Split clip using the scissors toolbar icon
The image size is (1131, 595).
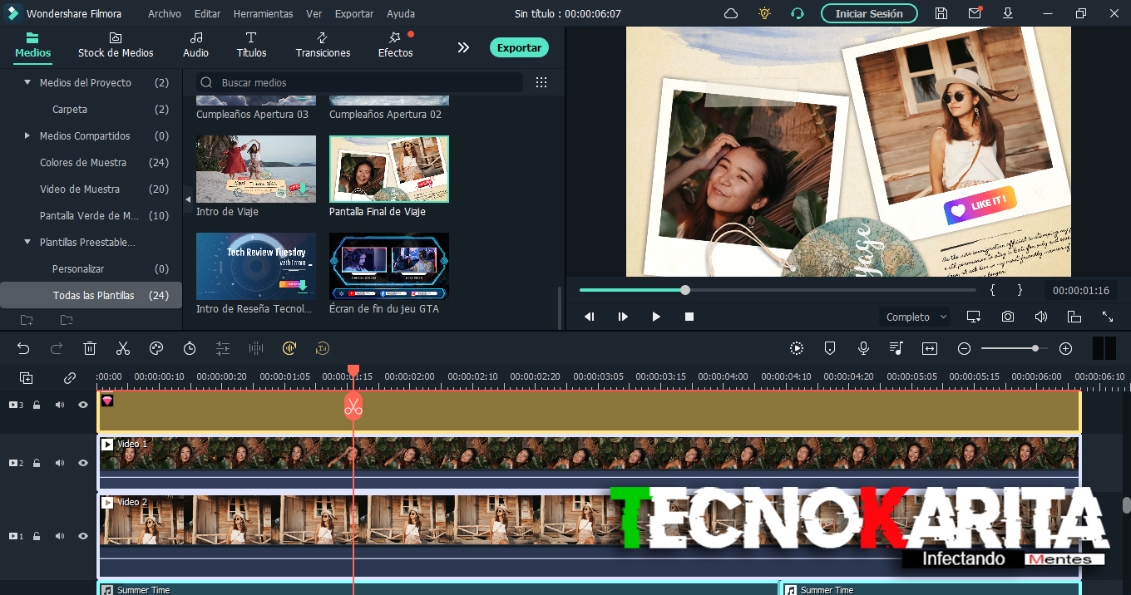(x=123, y=348)
